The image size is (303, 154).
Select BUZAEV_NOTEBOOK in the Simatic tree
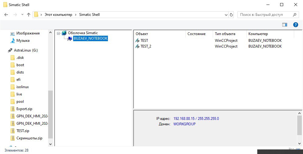pos(91,38)
